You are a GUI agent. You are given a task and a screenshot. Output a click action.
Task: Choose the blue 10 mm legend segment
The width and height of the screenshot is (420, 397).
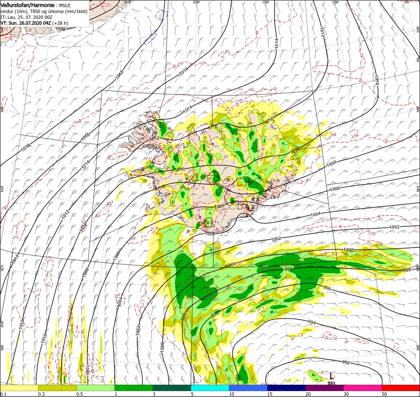pos(248,388)
